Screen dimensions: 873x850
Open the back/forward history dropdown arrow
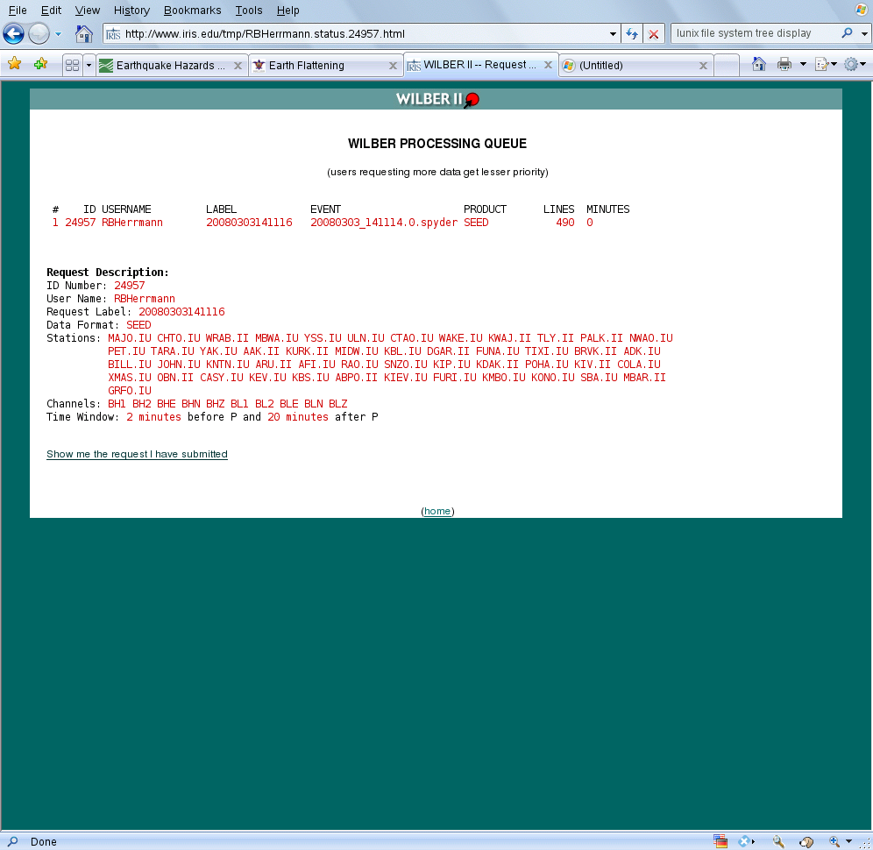[58, 34]
